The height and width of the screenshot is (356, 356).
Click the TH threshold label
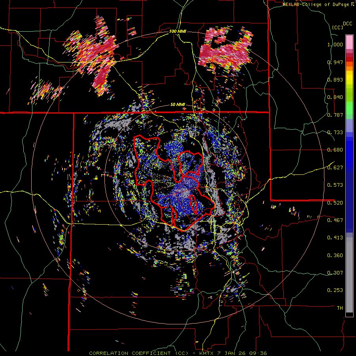pos(340,308)
